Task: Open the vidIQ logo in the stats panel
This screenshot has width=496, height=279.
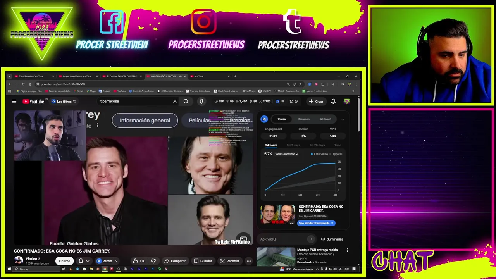Action: point(264,119)
